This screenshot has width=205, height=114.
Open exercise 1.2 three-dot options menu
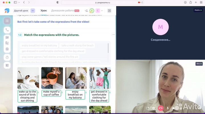114,34
